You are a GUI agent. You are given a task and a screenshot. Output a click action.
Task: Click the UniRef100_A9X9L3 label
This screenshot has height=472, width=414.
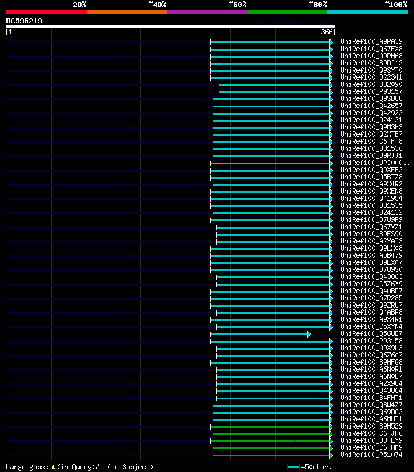click(x=371, y=348)
